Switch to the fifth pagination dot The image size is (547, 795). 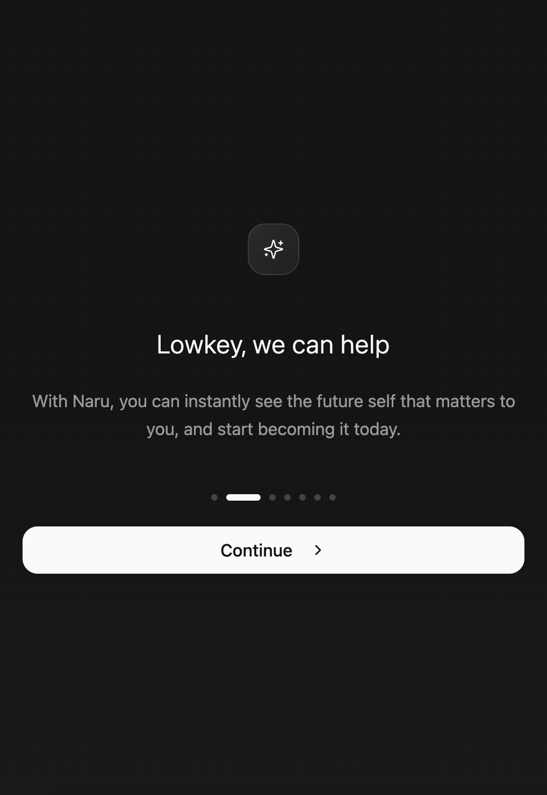pos(303,497)
